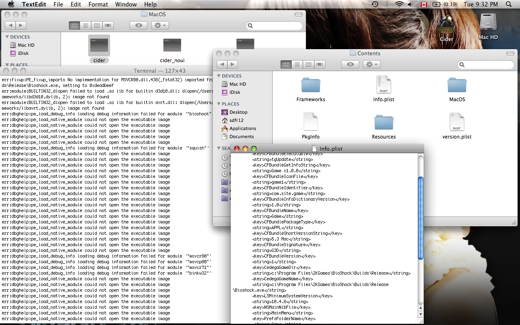Go back in the Contents window
Viewport: 520px width, 325px height.
[222, 65]
